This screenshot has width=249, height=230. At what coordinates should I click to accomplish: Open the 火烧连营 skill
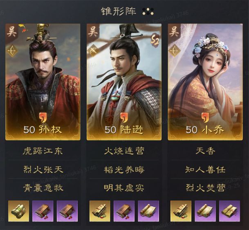point(124,151)
